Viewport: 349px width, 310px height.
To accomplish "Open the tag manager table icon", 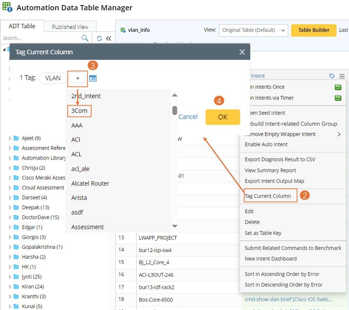I will pos(93,78).
